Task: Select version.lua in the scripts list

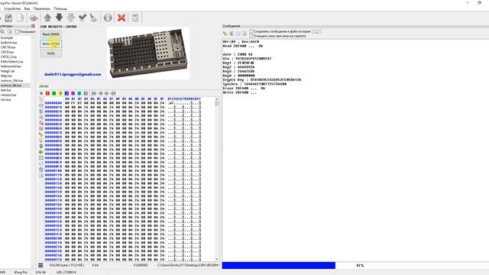Action: pyautogui.click(x=8, y=95)
